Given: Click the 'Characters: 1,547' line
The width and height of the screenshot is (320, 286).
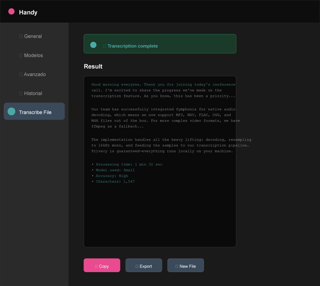Looking at the screenshot, I should point(113,182).
